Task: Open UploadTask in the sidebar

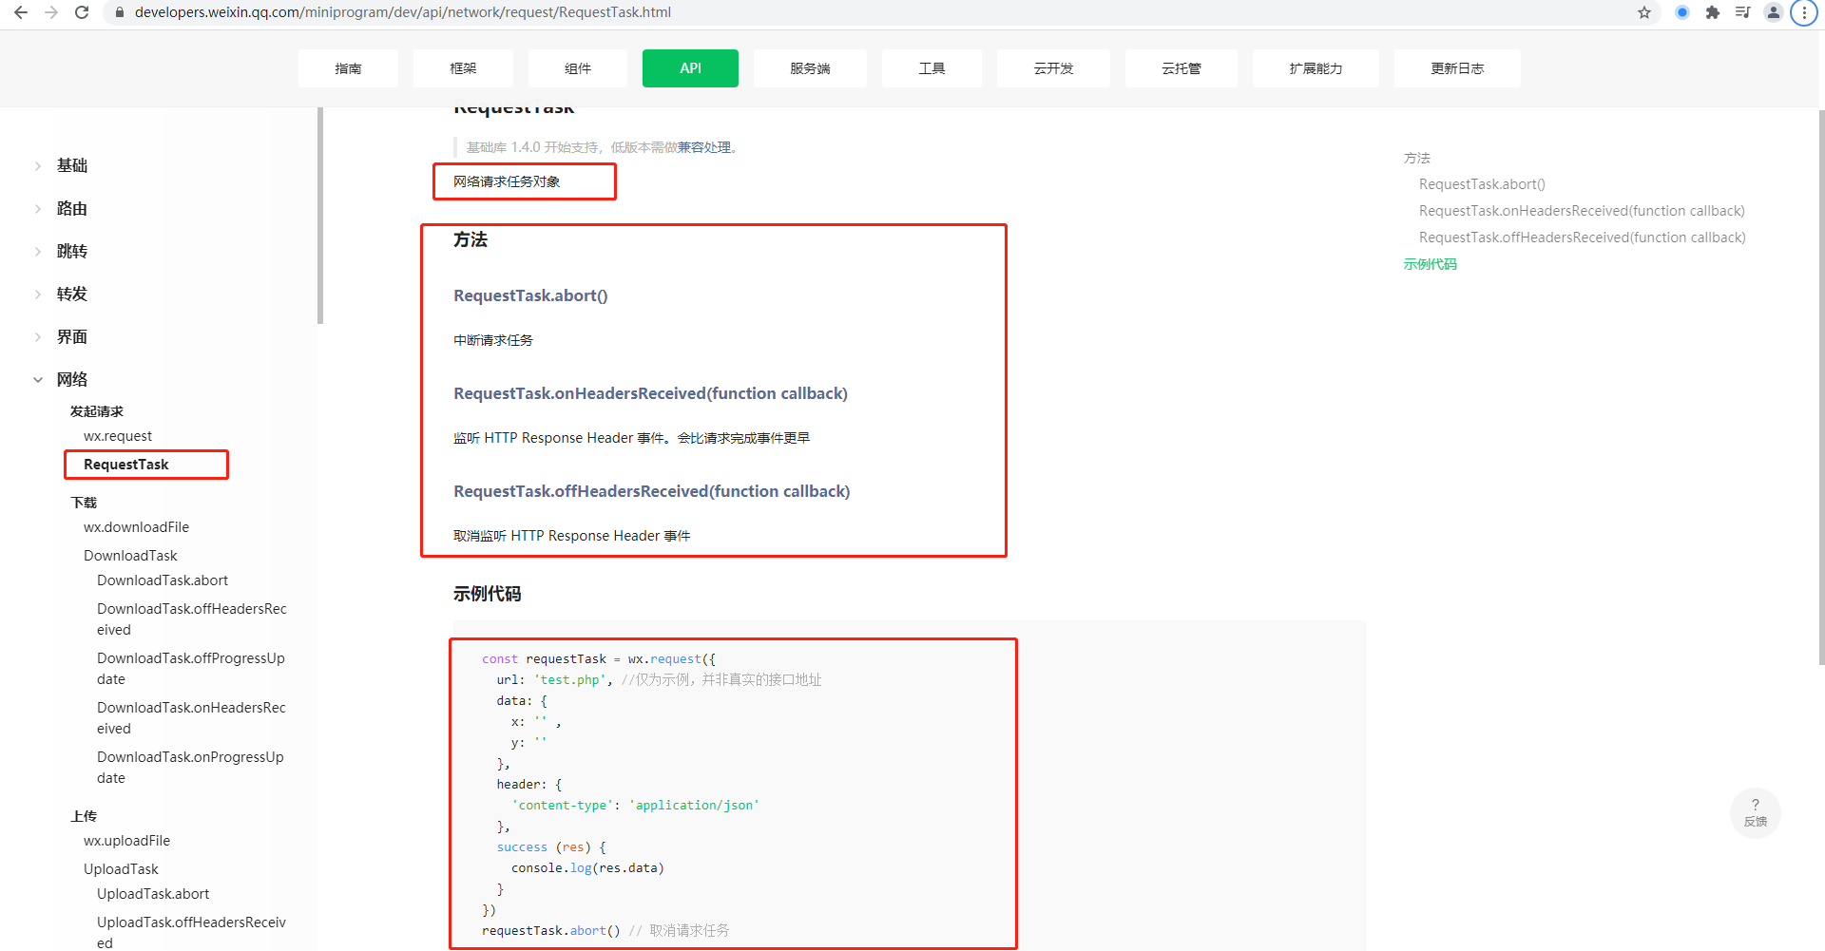Action: pyautogui.click(x=121, y=869)
